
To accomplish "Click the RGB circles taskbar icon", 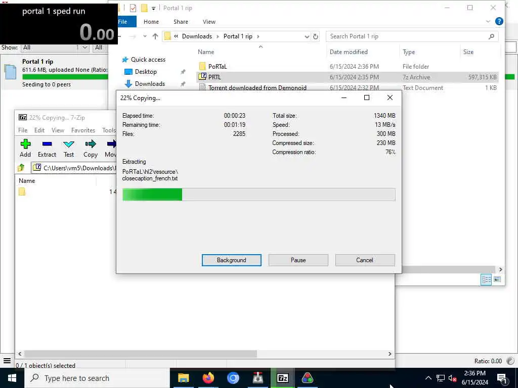I will pos(307,378).
